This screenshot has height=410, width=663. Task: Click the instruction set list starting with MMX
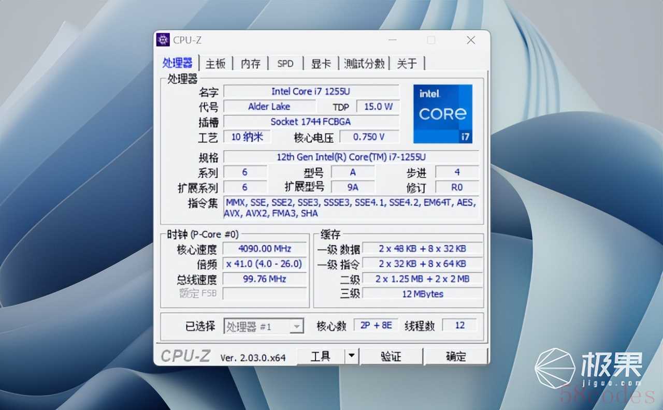pos(351,208)
